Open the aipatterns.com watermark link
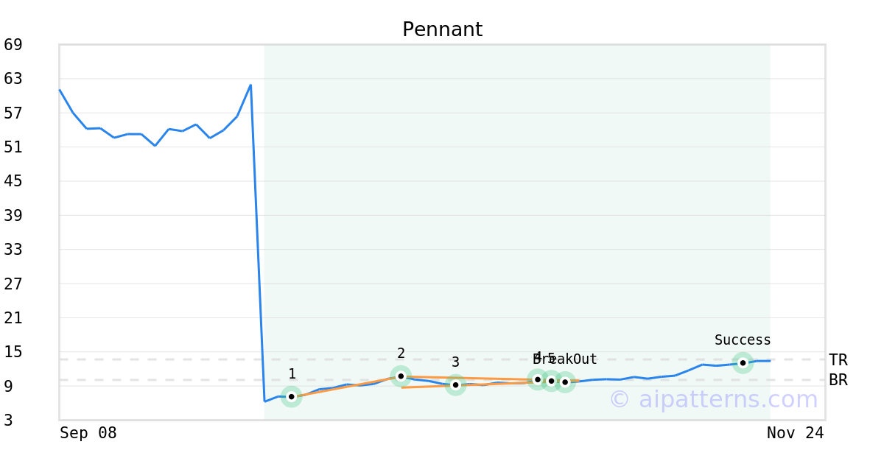Screen dimensions: 884x464 pos(713,399)
